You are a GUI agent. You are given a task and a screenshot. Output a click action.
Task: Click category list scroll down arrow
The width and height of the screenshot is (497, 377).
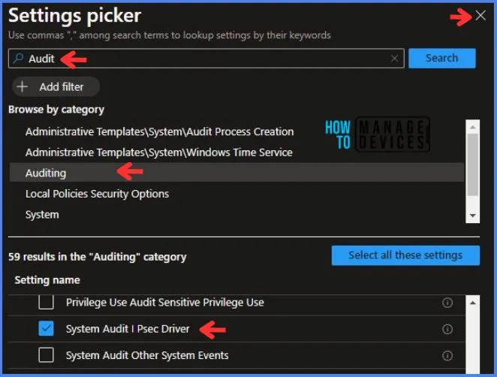pos(472,216)
